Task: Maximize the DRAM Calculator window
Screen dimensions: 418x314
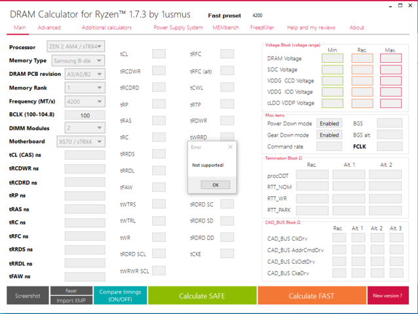Action: [400, 5]
